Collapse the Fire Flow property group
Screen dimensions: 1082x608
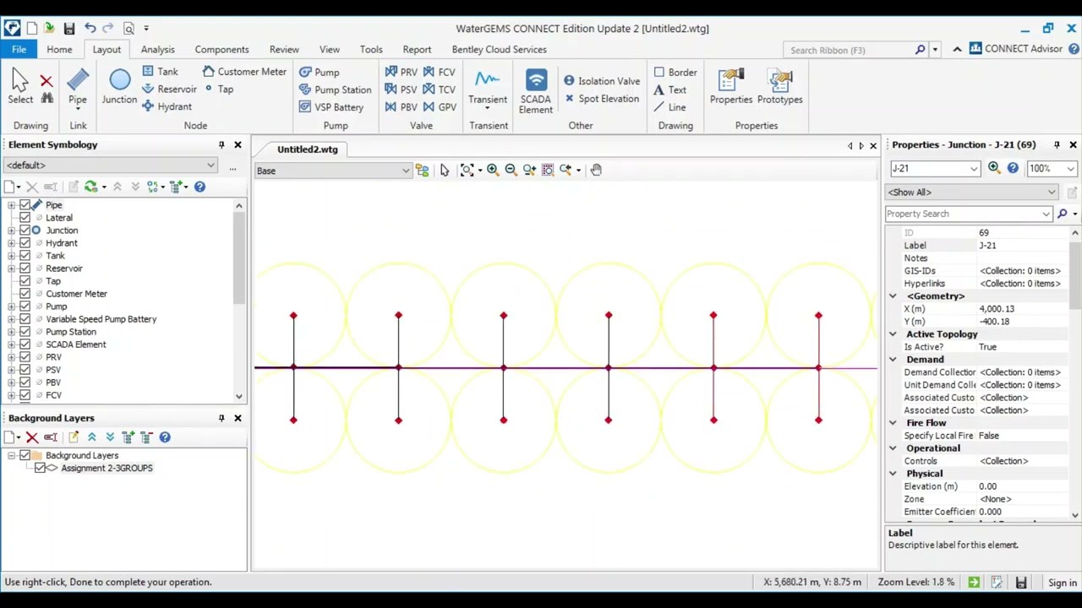(x=893, y=423)
